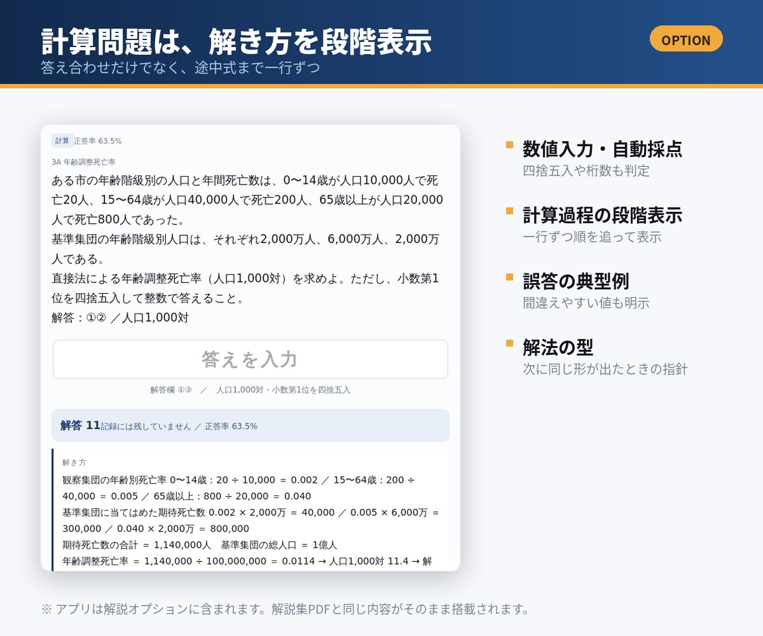Image resolution: width=763 pixels, height=636 pixels.
Task: Click the 正答率 63.5% label beside 計算
Action: coord(98,141)
